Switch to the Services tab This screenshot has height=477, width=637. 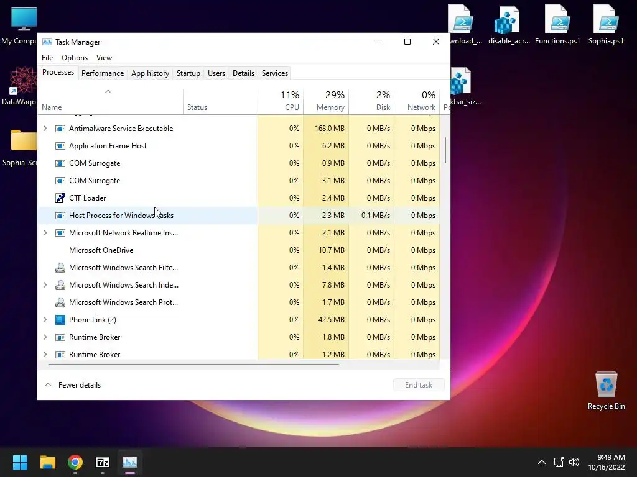(274, 73)
